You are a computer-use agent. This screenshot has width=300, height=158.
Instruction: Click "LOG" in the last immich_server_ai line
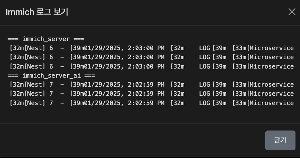pos(204,103)
